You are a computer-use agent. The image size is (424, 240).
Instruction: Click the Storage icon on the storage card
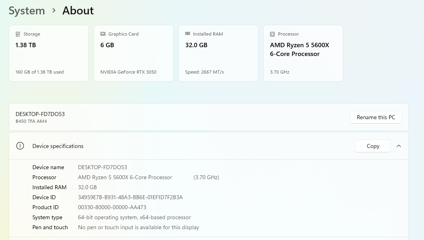18,34
